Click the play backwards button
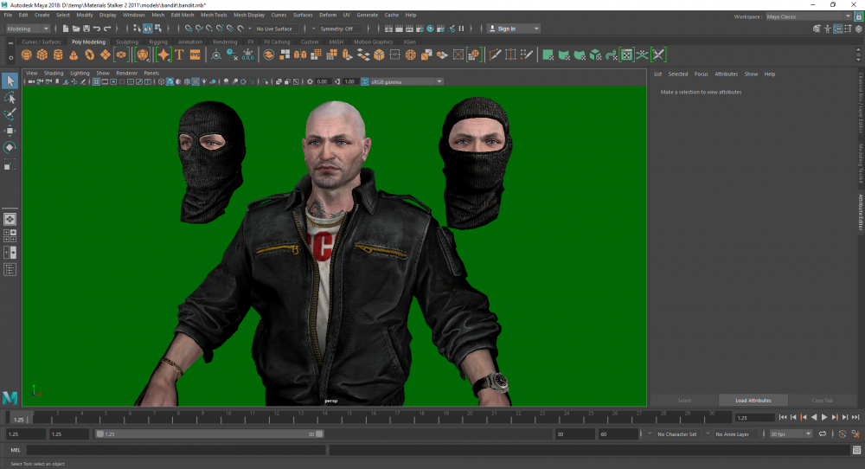 [814, 418]
